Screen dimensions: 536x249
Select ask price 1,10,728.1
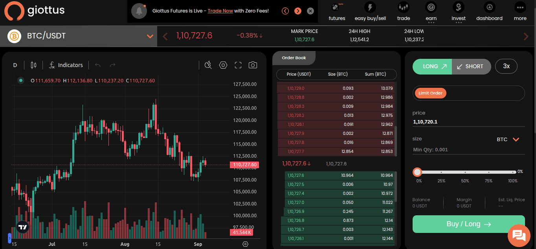296,124
